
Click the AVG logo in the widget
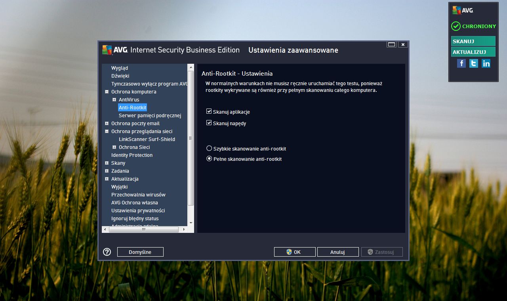click(x=463, y=10)
